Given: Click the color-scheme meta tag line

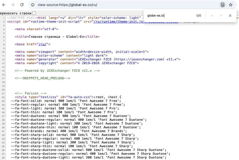Looking at the screenshot, I should click(x=61, y=56).
